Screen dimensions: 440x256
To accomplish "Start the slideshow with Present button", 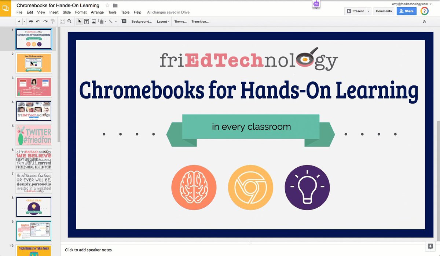I will point(355,11).
